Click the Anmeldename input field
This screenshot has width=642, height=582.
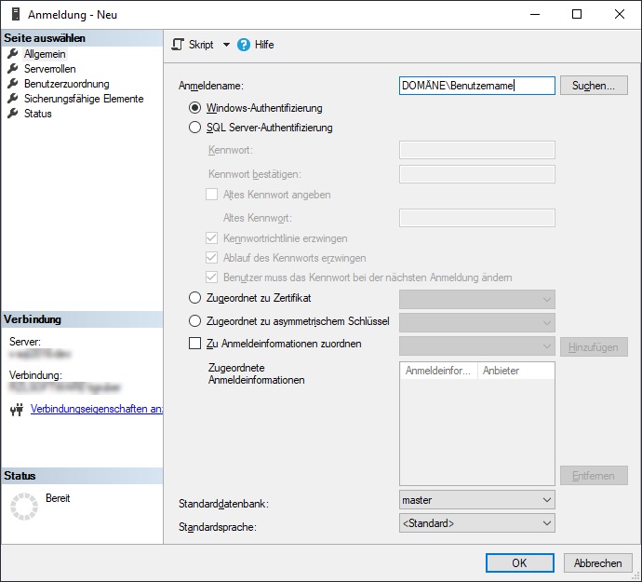(x=477, y=86)
